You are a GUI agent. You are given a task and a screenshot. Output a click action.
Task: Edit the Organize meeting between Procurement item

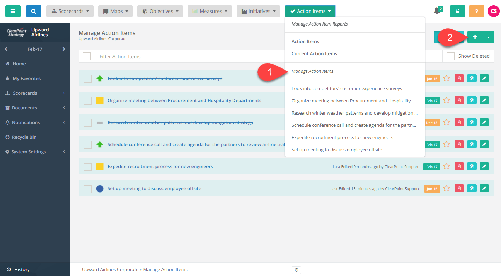(484, 100)
